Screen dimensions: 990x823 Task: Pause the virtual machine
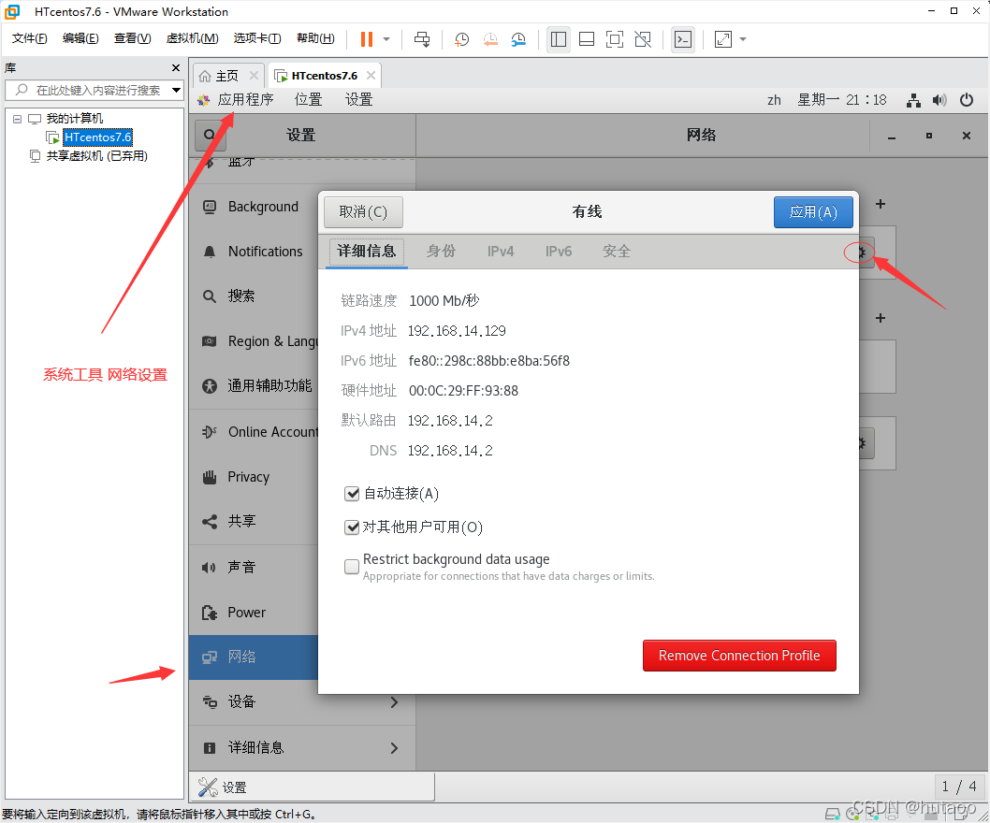click(366, 39)
